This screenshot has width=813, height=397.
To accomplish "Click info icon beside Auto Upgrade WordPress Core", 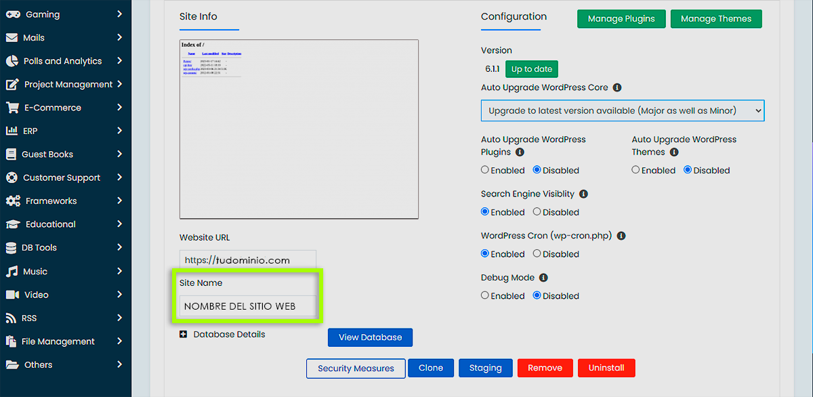I will [617, 88].
